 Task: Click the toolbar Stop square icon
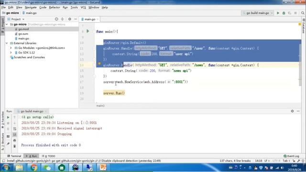tap(295, 13)
